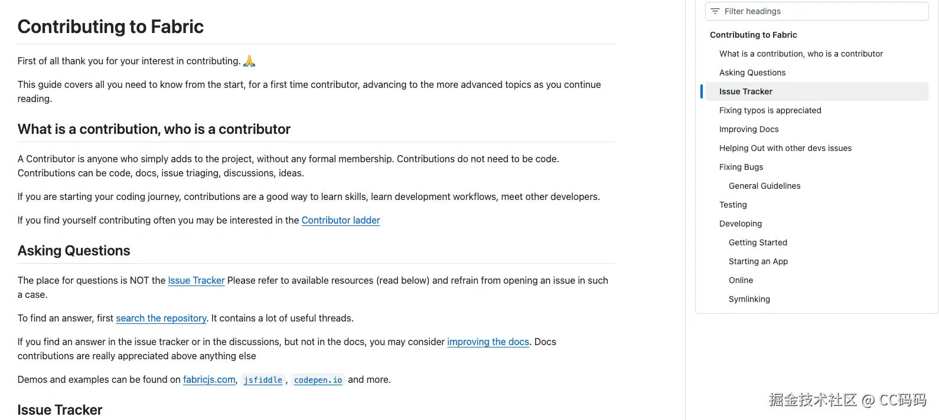Screen dimensions: 939x420
Task: Navigate to Getting Started in outline
Action: point(758,242)
